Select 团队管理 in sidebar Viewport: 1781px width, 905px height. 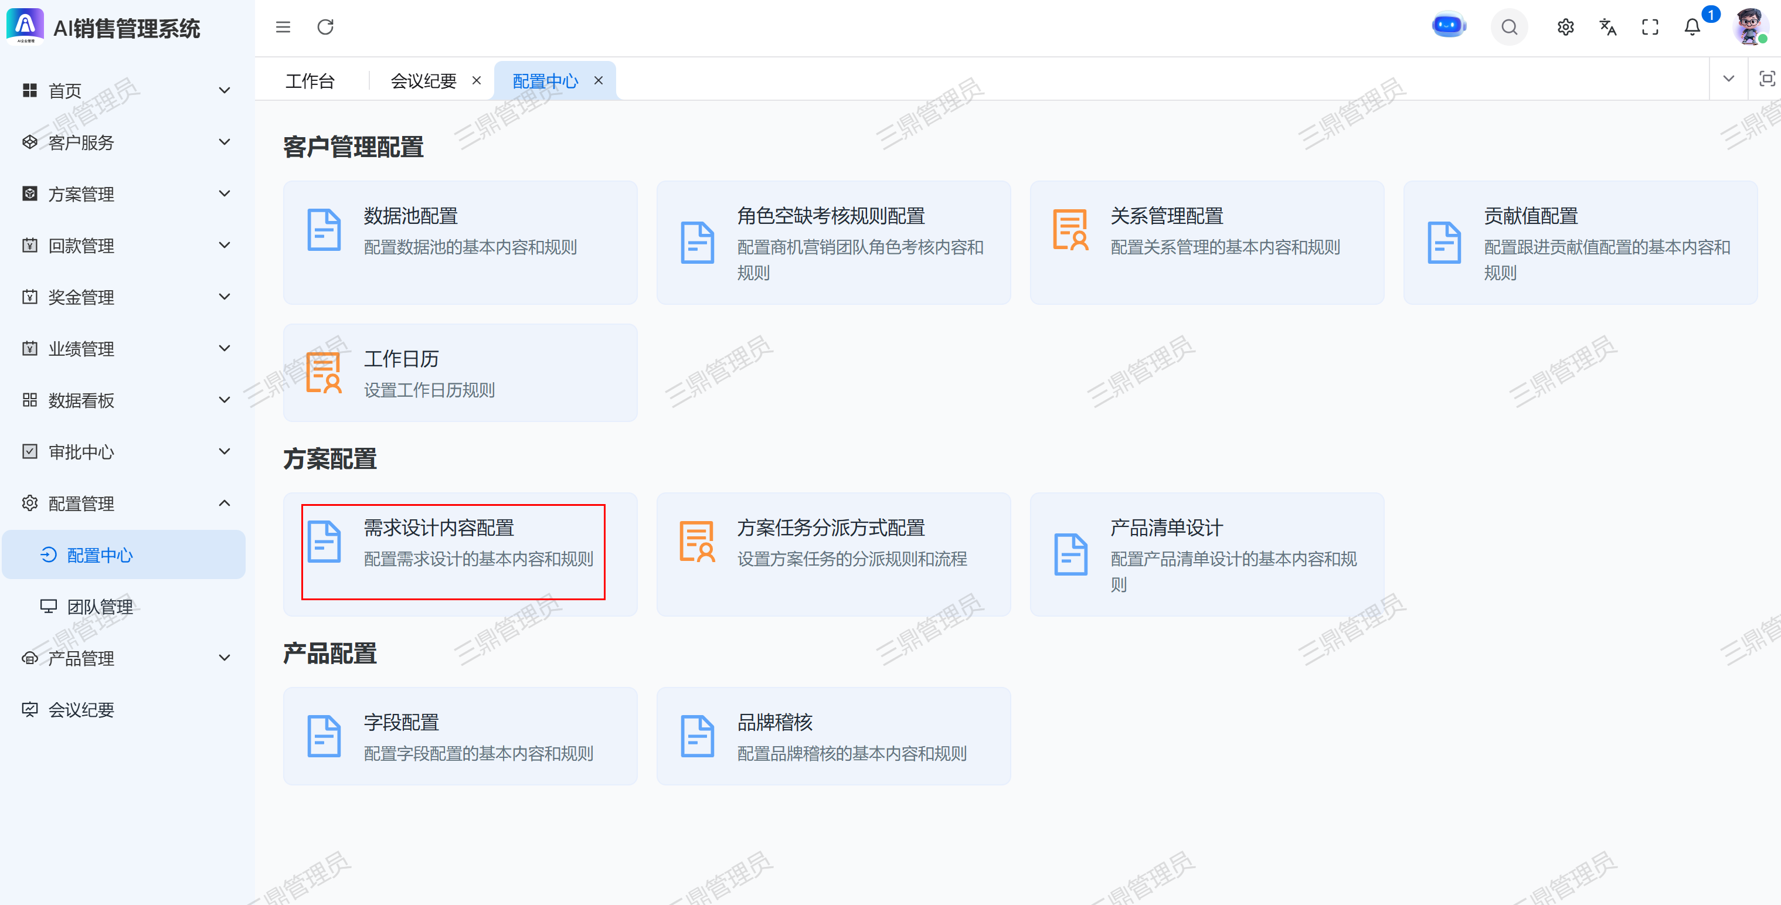(x=100, y=606)
